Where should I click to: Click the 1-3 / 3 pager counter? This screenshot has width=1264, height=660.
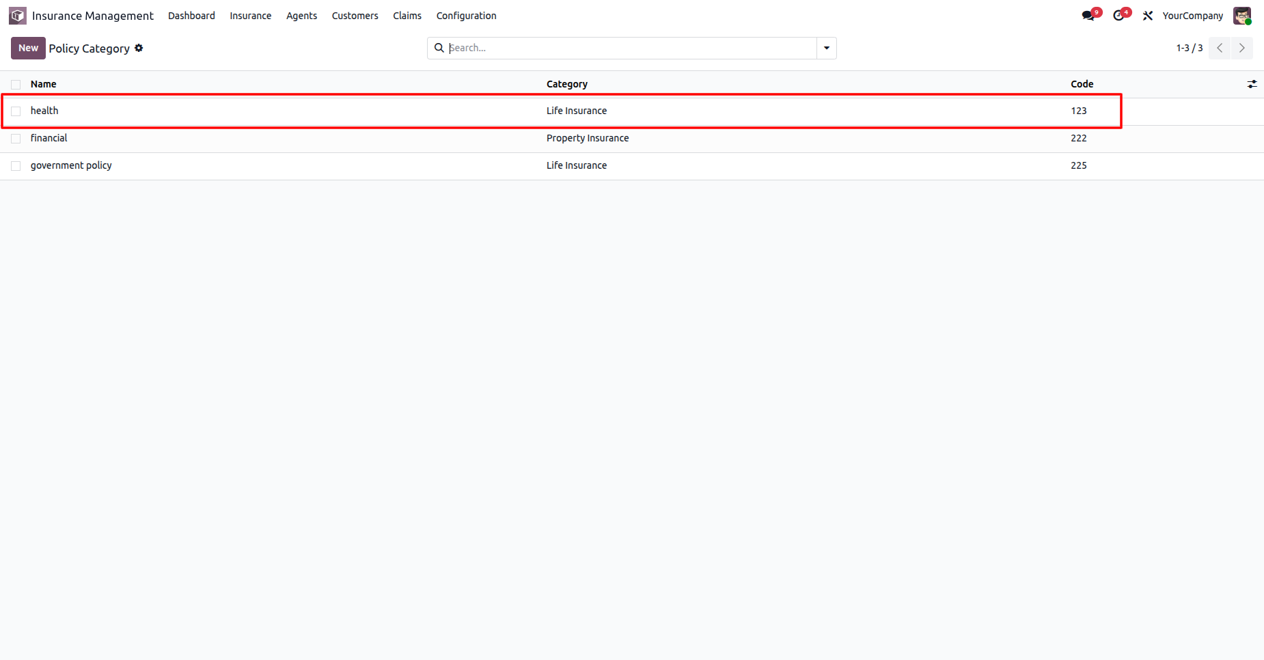1190,48
